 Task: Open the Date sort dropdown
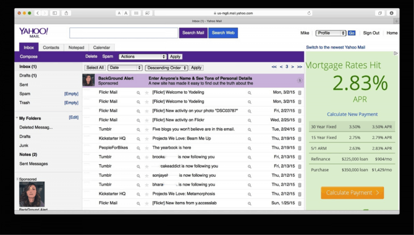click(125, 67)
